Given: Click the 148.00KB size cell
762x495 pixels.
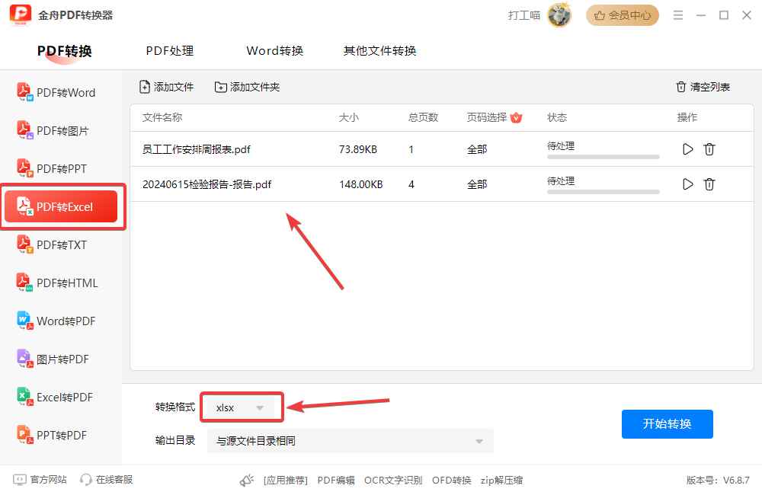Looking at the screenshot, I should [x=360, y=184].
